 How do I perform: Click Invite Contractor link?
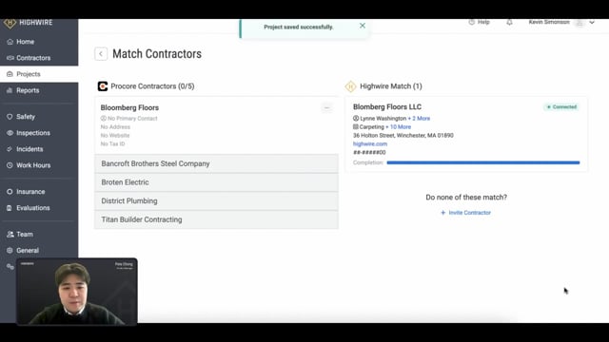pos(469,213)
